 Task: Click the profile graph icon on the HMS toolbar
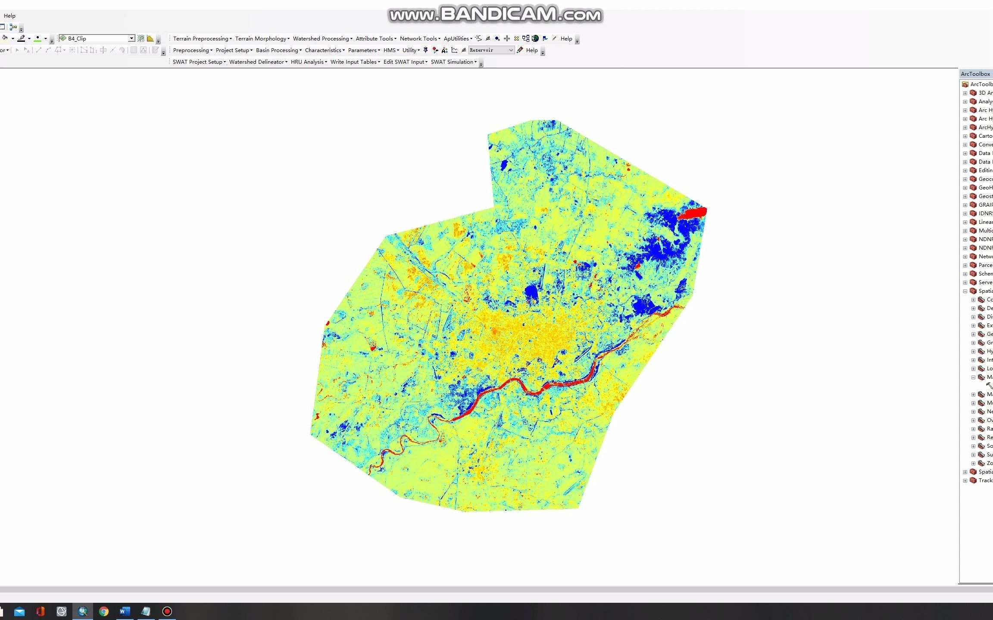[x=454, y=50]
